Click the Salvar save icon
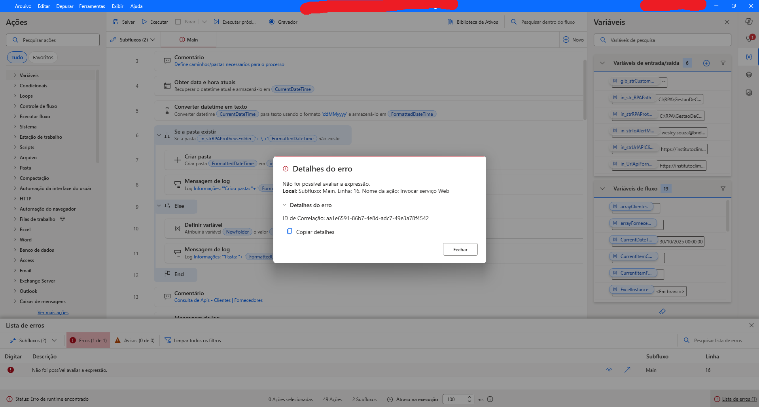This screenshot has width=759, height=407. pyautogui.click(x=116, y=22)
